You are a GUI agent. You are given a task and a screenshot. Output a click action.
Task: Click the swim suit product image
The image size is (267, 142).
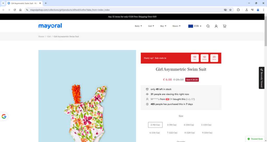87,96
